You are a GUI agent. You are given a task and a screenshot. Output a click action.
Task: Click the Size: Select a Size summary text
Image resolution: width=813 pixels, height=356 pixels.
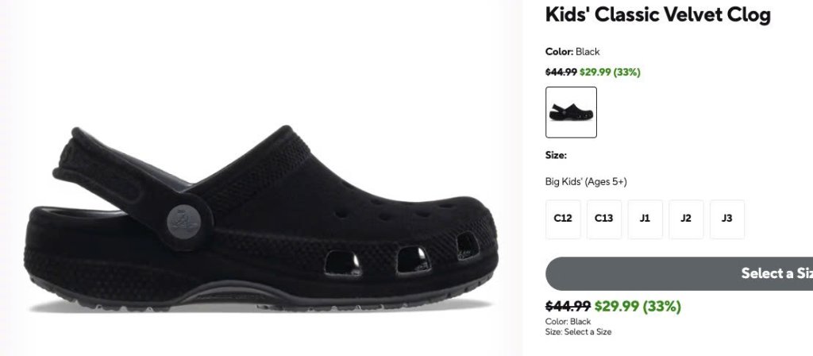click(x=578, y=331)
